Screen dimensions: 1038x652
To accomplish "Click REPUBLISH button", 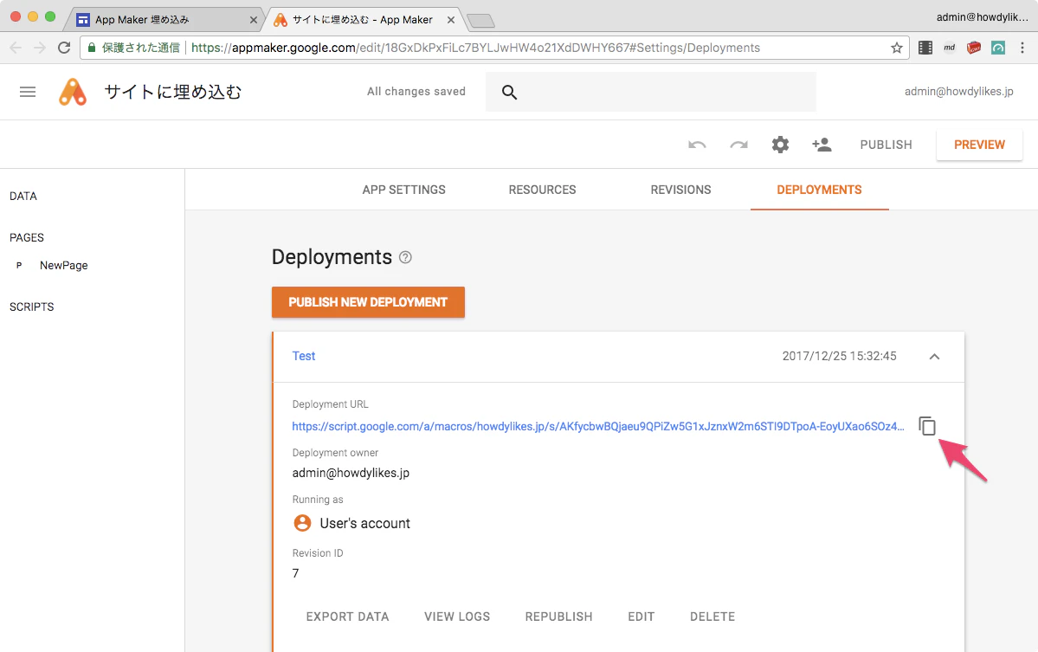I will pos(558,616).
